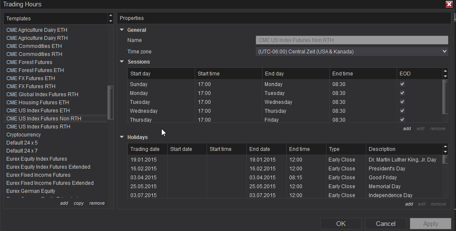Toggle EOD checkbox for Thursday session
456x231 pixels.
pos(402,120)
